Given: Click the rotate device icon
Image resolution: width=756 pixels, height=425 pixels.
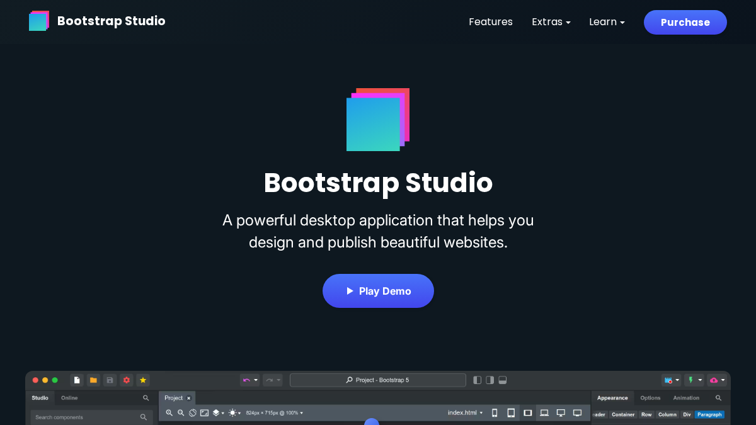Looking at the screenshot, I should point(193,413).
